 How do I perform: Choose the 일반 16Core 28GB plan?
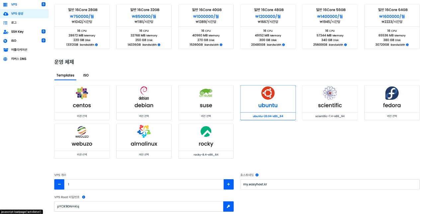82,27
